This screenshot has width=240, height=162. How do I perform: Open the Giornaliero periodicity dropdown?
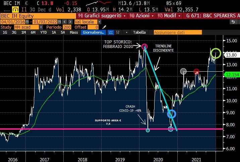coord(94,32)
